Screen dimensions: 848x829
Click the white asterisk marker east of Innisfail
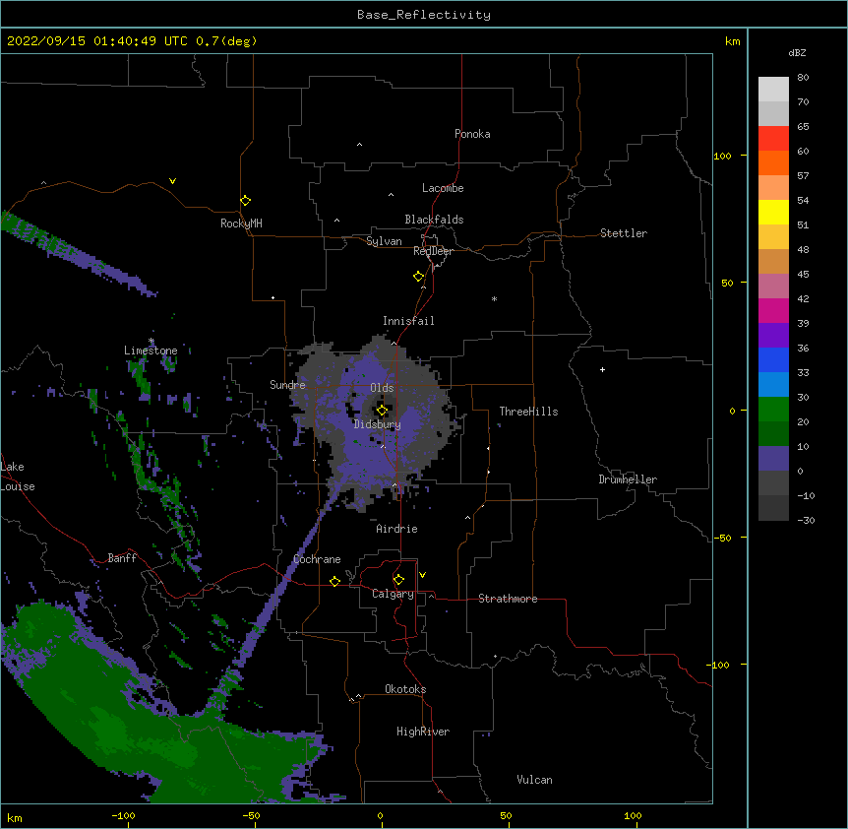(494, 298)
